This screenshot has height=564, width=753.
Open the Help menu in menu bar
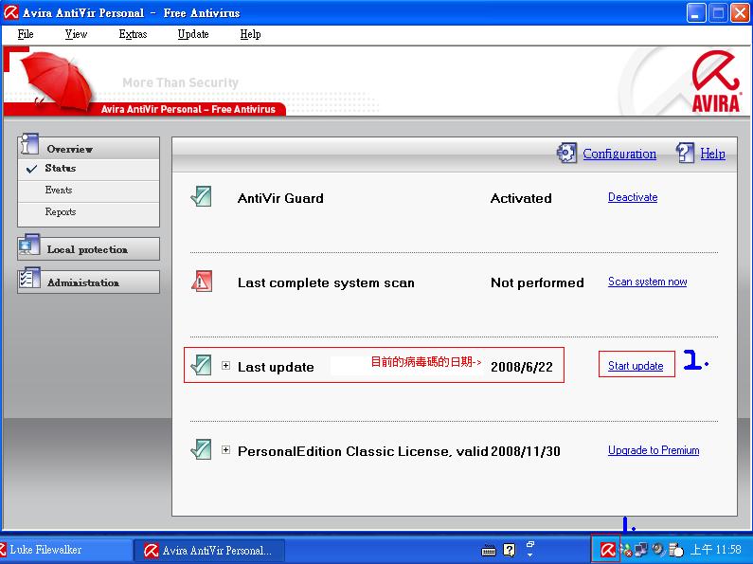(x=250, y=34)
